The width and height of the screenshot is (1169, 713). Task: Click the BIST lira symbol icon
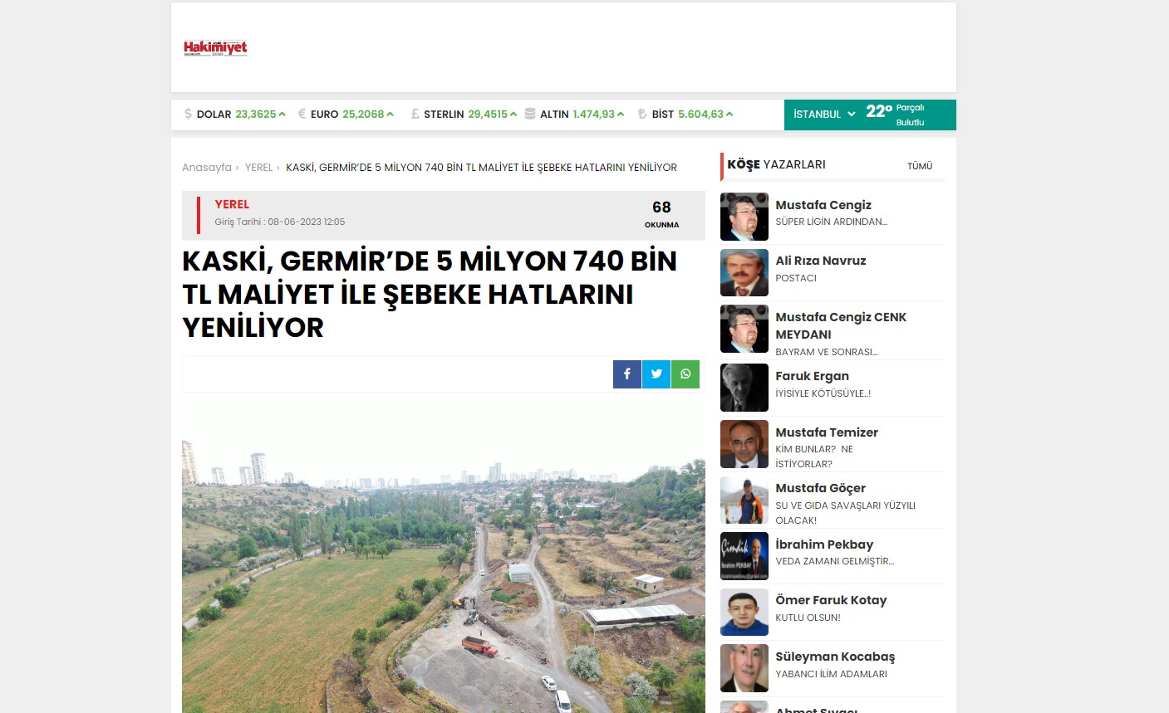pyautogui.click(x=642, y=115)
